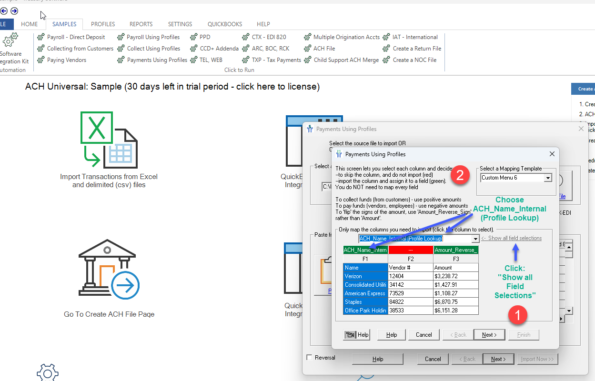Click Next in the mapping dialog
595x381 pixels.
pyautogui.click(x=489, y=335)
